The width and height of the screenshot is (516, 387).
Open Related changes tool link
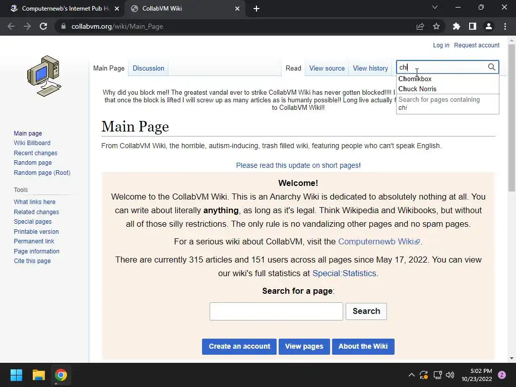(36, 212)
